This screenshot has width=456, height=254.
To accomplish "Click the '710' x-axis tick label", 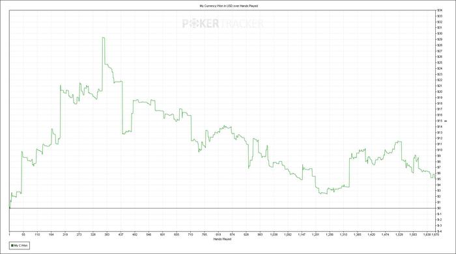I will 190,235.
